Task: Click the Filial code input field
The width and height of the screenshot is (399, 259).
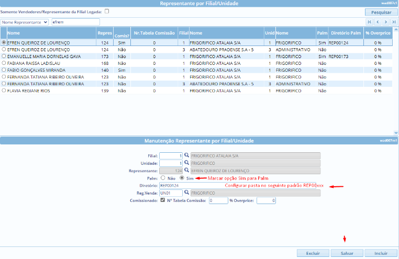Action: [x=171, y=156]
